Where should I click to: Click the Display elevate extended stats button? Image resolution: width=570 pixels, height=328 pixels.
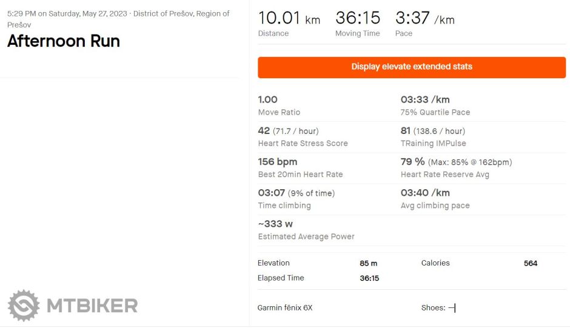tap(412, 67)
